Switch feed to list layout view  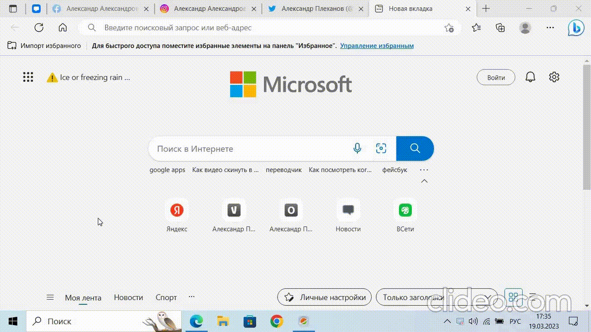(x=532, y=297)
